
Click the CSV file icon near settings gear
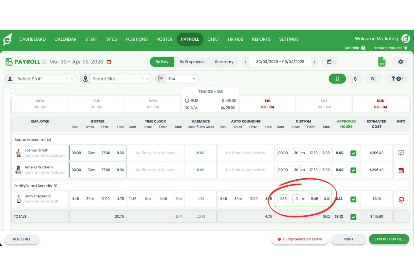pyautogui.click(x=382, y=62)
